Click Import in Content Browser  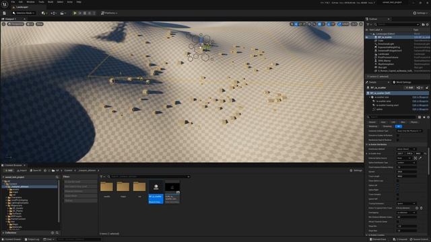point(22,171)
